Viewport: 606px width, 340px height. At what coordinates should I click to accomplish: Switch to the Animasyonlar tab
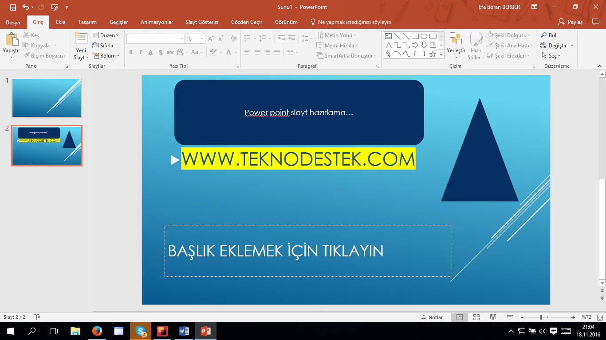point(157,22)
